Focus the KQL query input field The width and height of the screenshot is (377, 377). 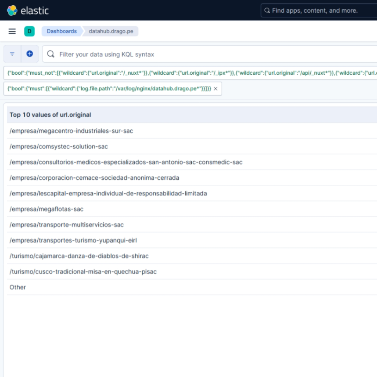(210, 54)
